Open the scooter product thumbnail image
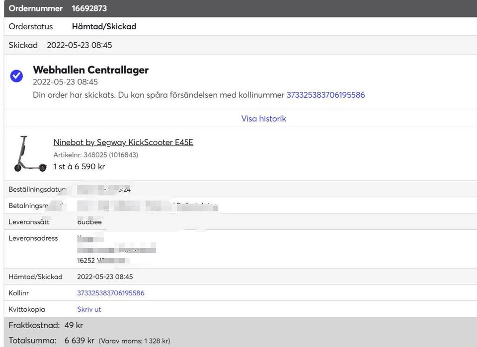Screen dimensions: 477x347 tap(30, 154)
